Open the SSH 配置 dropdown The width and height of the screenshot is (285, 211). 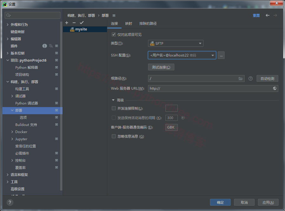click(x=182, y=55)
